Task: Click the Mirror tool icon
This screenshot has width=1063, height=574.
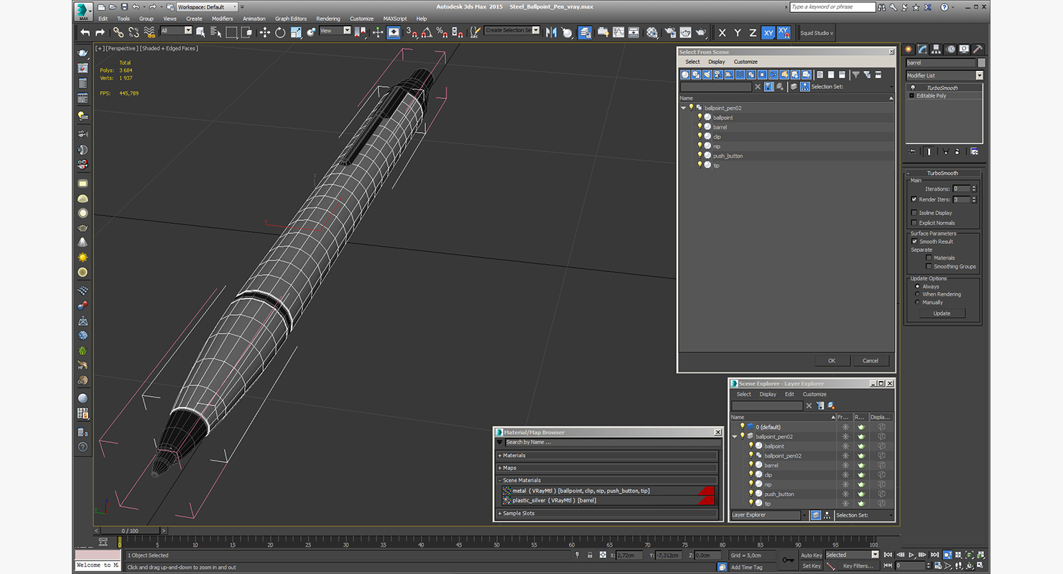Action: point(552,32)
